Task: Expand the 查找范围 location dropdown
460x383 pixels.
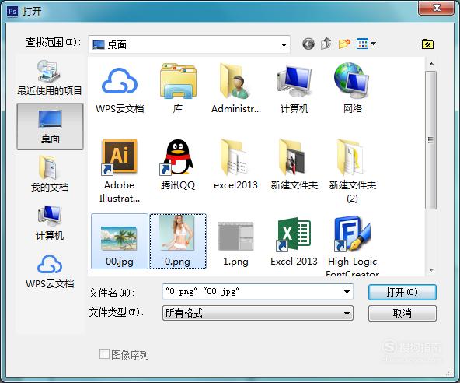Action: tap(284, 45)
